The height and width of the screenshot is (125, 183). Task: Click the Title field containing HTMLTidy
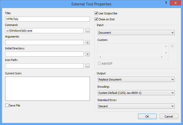[48, 19]
